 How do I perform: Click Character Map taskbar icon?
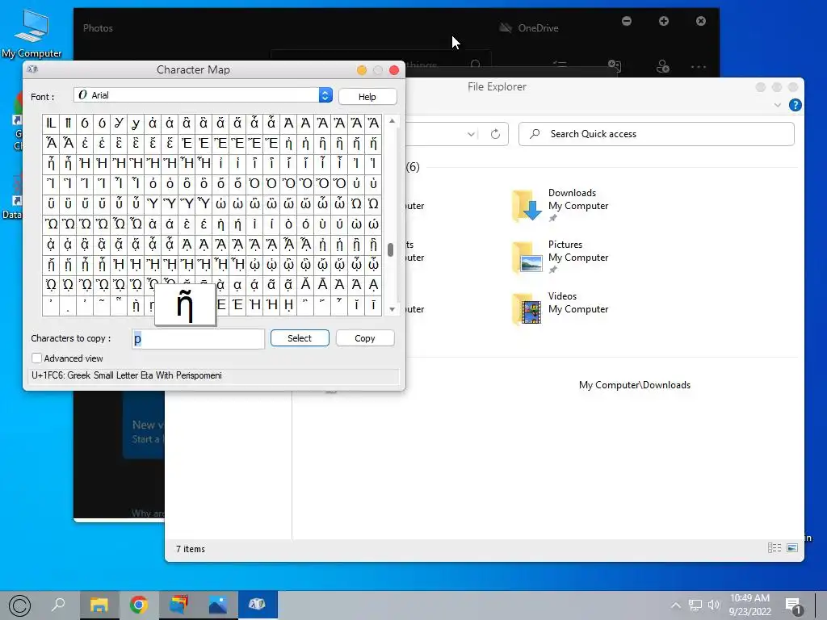[258, 604]
